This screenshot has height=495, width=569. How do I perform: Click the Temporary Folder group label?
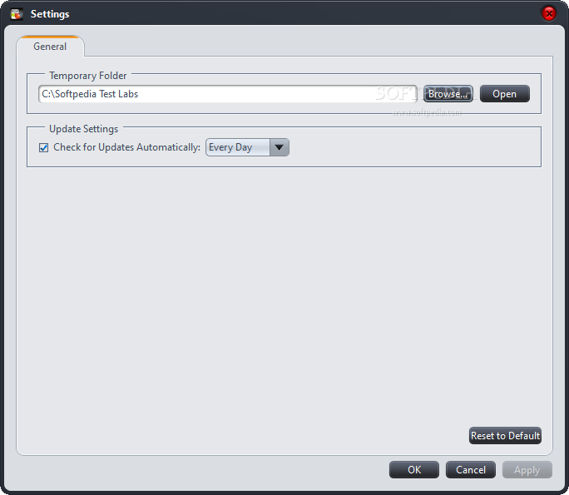[88, 76]
